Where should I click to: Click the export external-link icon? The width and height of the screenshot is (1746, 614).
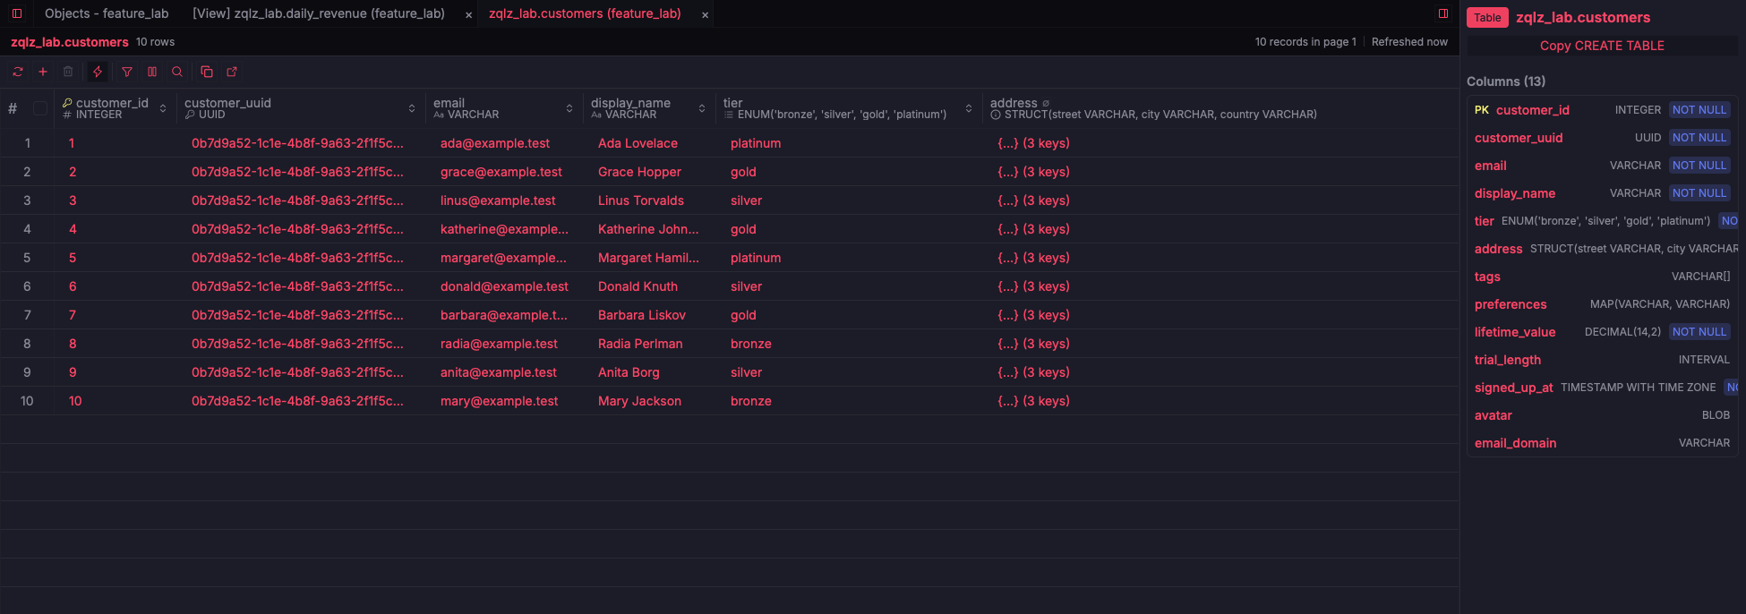(x=232, y=72)
